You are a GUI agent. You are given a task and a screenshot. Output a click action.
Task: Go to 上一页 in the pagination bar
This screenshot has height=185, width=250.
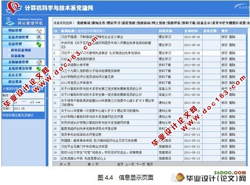[x=129, y=164]
